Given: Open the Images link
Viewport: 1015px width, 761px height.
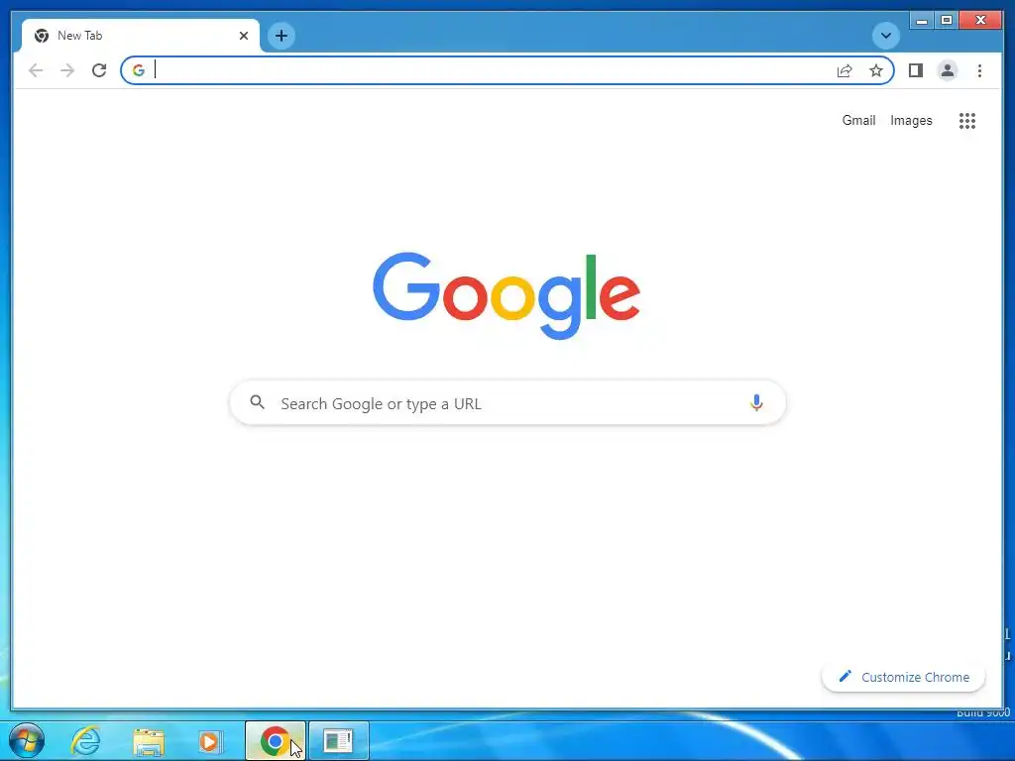Looking at the screenshot, I should point(911,120).
